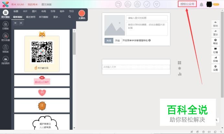Image resolution: width=224 pixels, height=134 pixels.
Task: Click the flower-shaped icon beside editor
Action: 180,68
